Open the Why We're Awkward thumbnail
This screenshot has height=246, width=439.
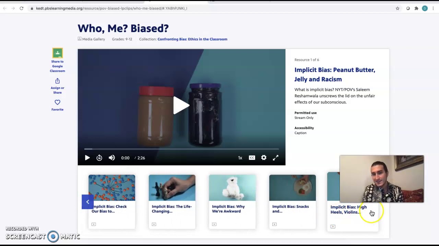[232, 188]
